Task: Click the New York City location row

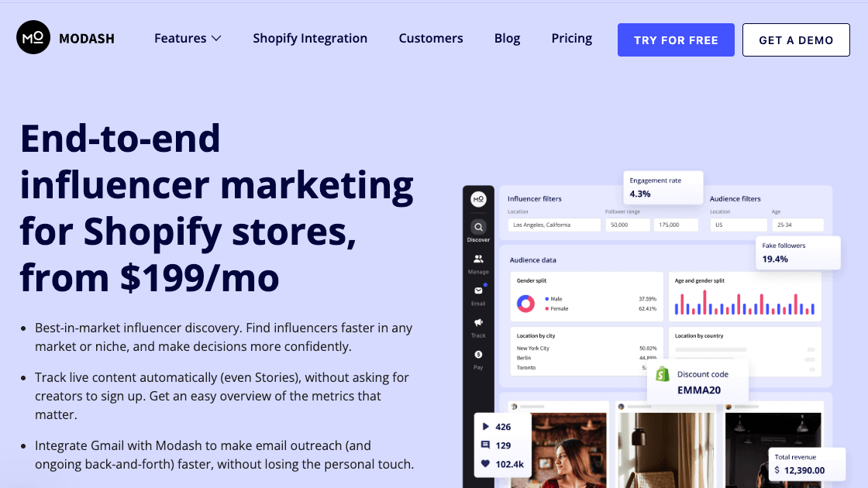Action: pyautogui.click(x=586, y=349)
